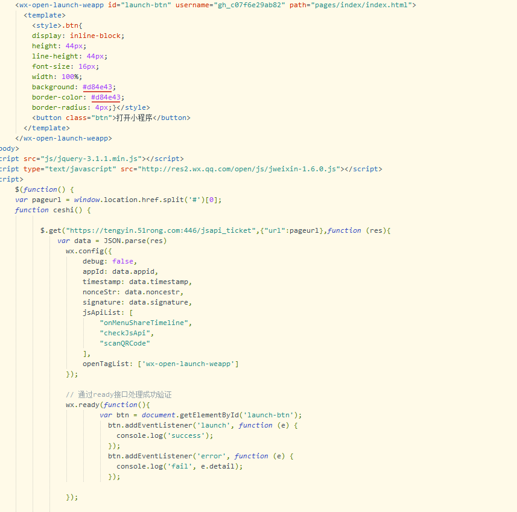Click the opening <template> tag
The image size is (517, 512).
coord(45,16)
